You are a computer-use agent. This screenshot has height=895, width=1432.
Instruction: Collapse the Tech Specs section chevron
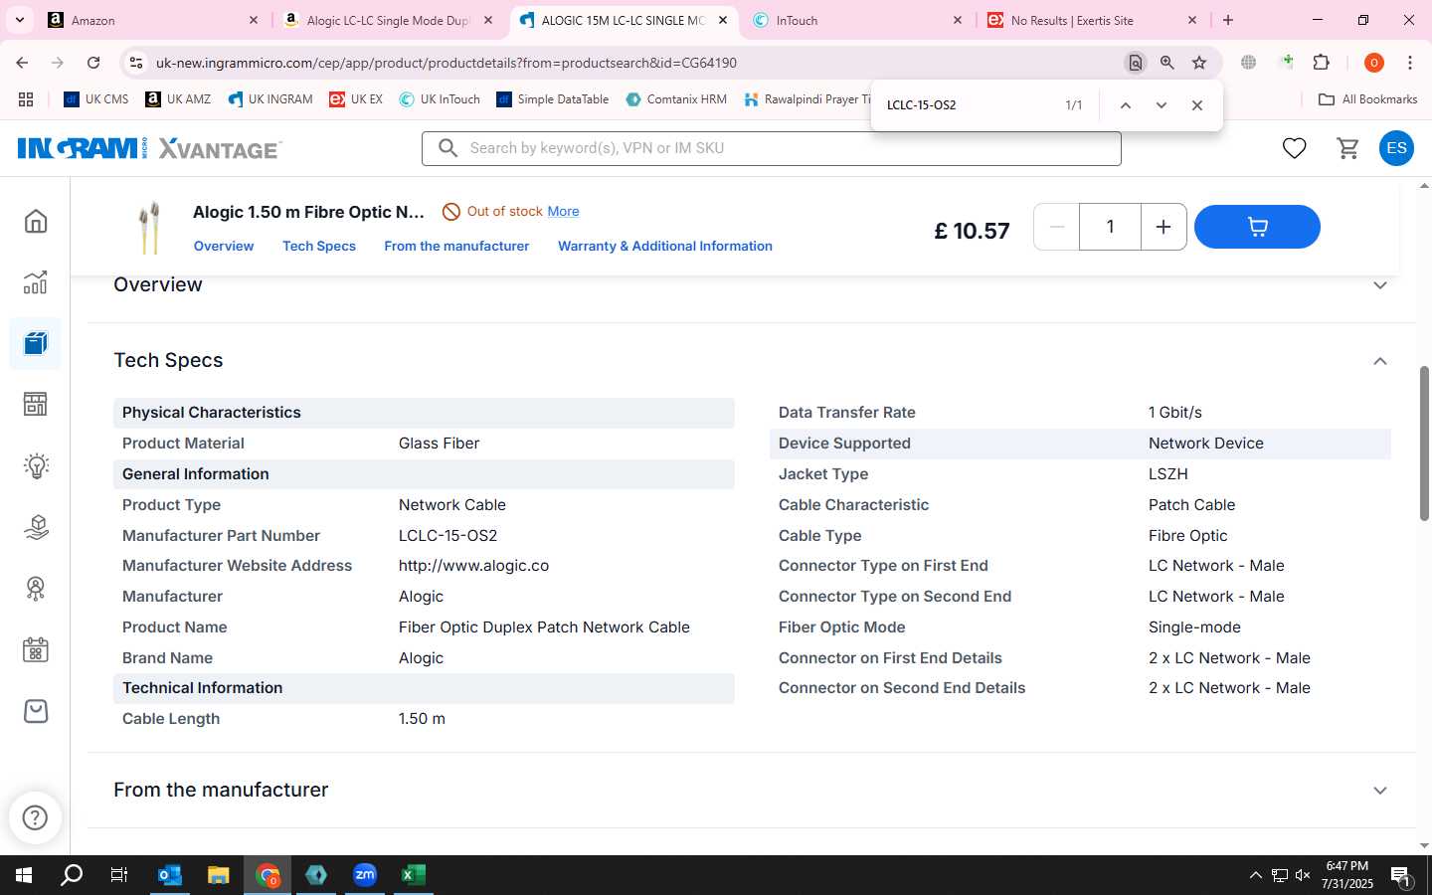click(1380, 361)
